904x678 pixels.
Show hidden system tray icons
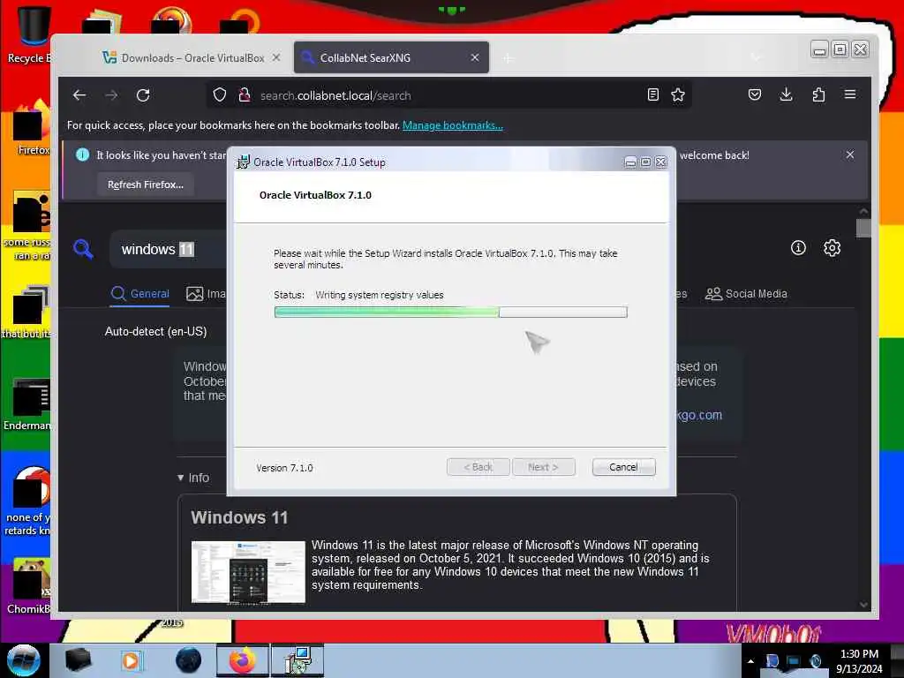click(x=750, y=660)
